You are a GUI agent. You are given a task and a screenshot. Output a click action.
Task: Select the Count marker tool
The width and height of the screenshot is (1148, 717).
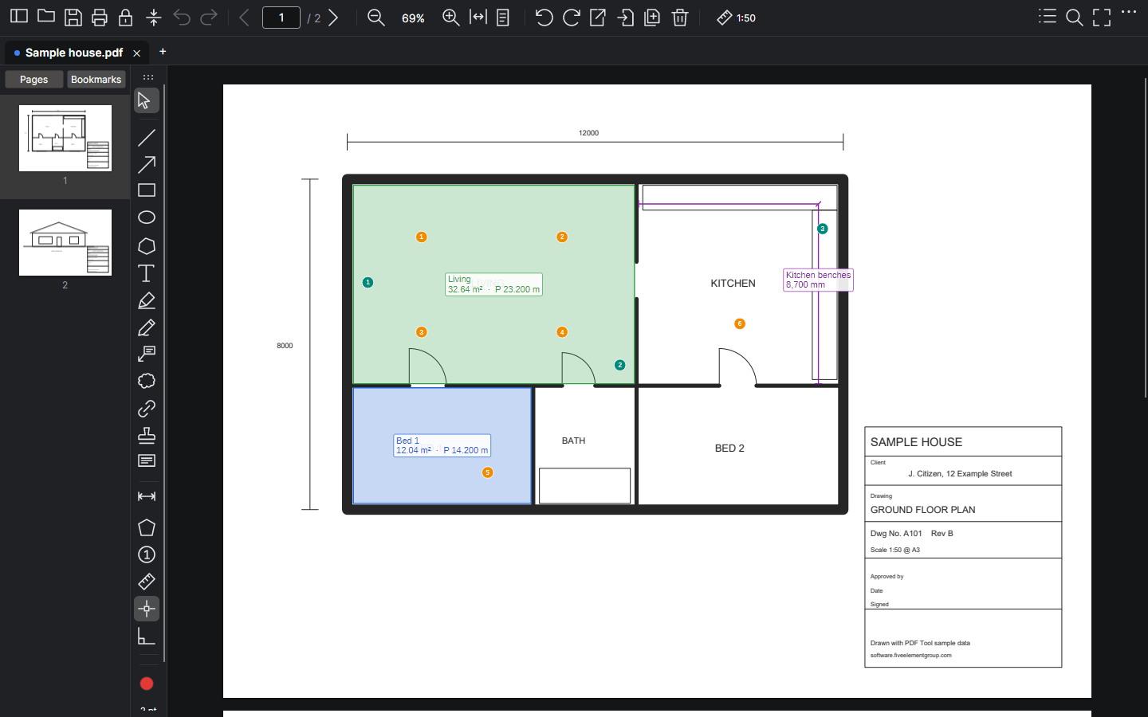(147, 554)
